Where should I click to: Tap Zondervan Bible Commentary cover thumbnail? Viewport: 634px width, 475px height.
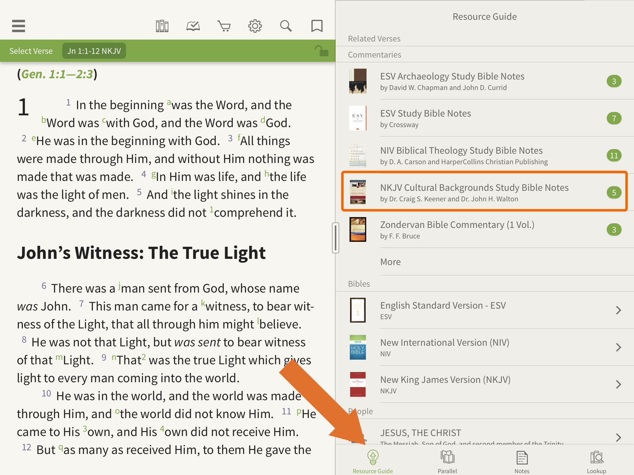click(x=358, y=229)
